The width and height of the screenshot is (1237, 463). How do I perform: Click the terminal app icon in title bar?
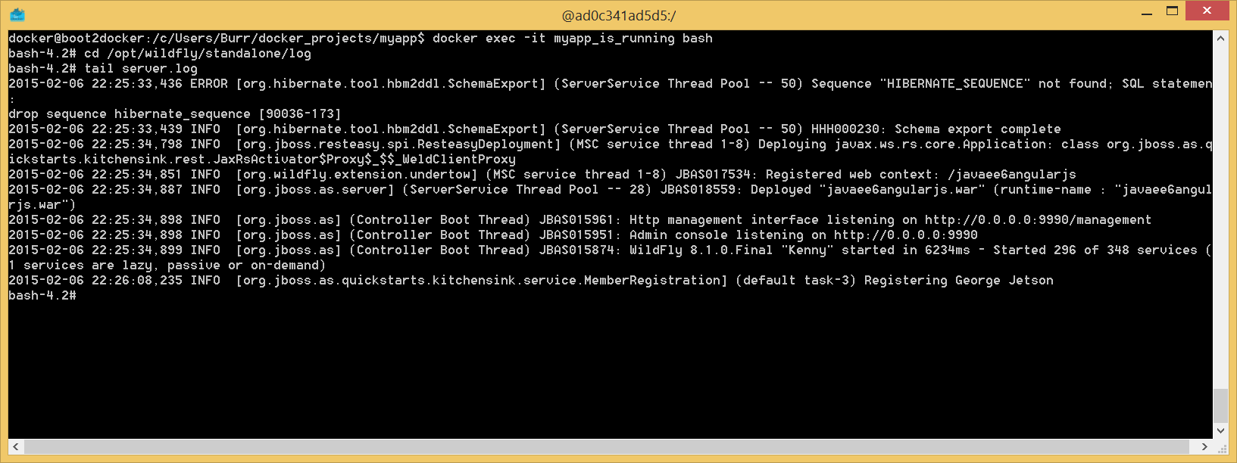click(x=17, y=14)
